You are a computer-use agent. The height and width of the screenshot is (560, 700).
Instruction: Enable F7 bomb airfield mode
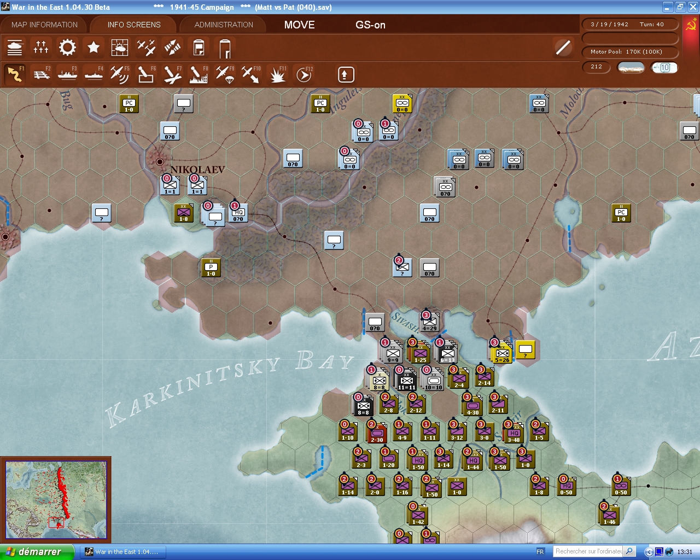click(172, 74)
